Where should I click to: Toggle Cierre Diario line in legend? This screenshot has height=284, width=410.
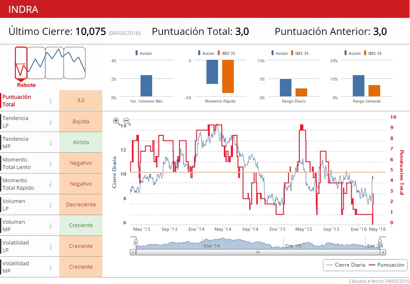click(346, 265)
